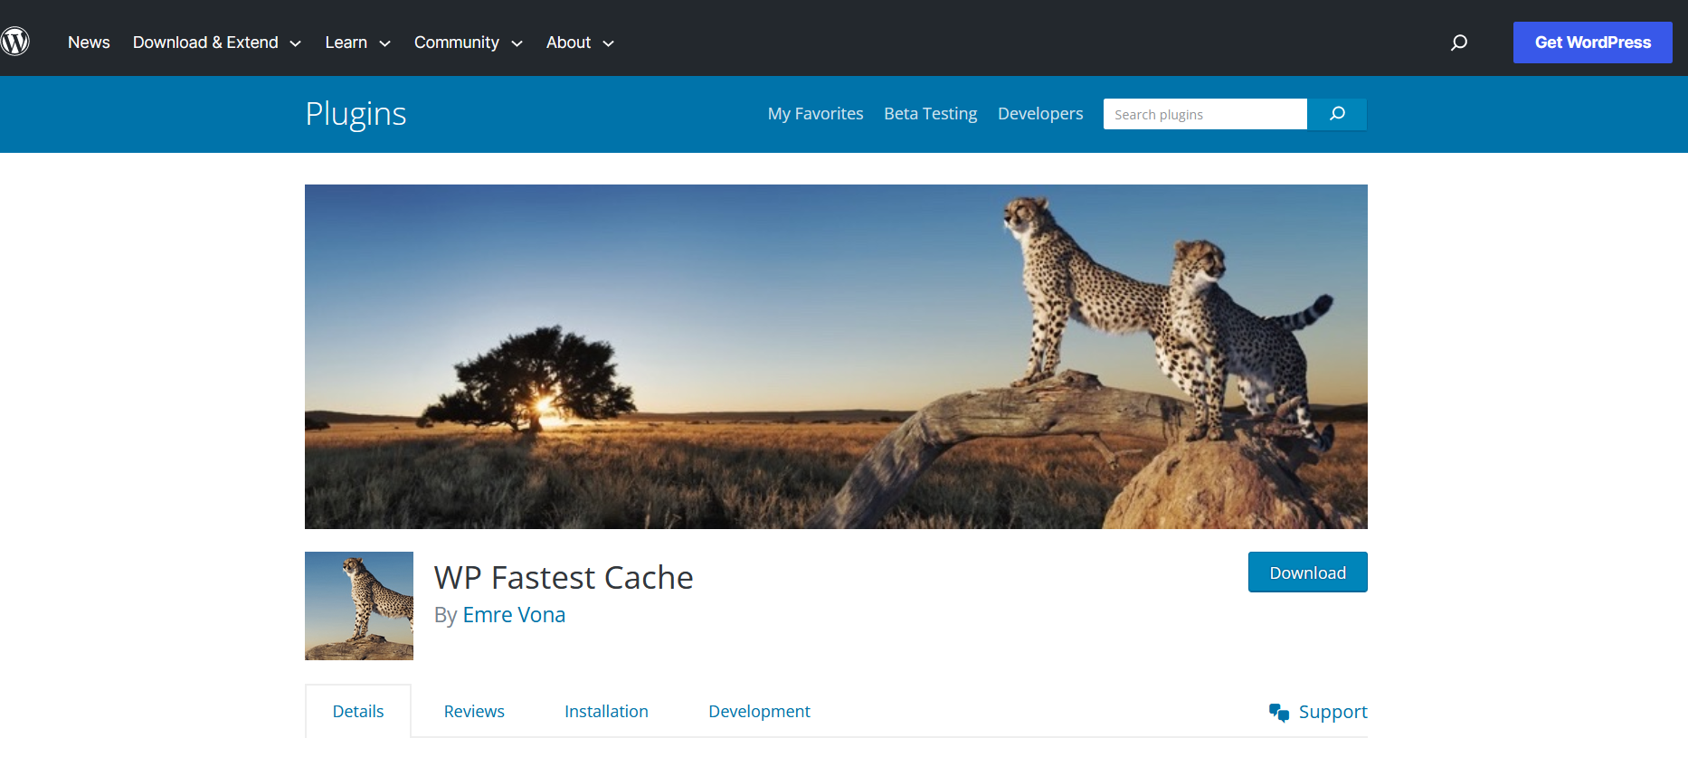Click the WP Fastest Cache title

point(564,577)
